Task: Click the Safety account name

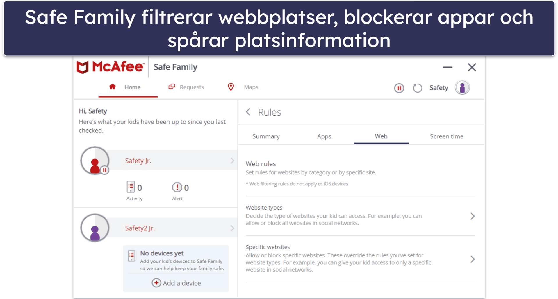Action: (439, 88)
